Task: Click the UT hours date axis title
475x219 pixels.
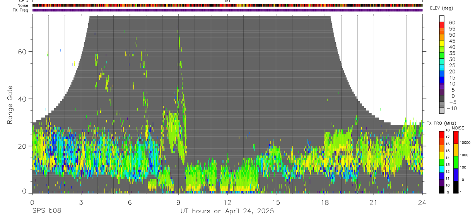Action: pos(227,211)
